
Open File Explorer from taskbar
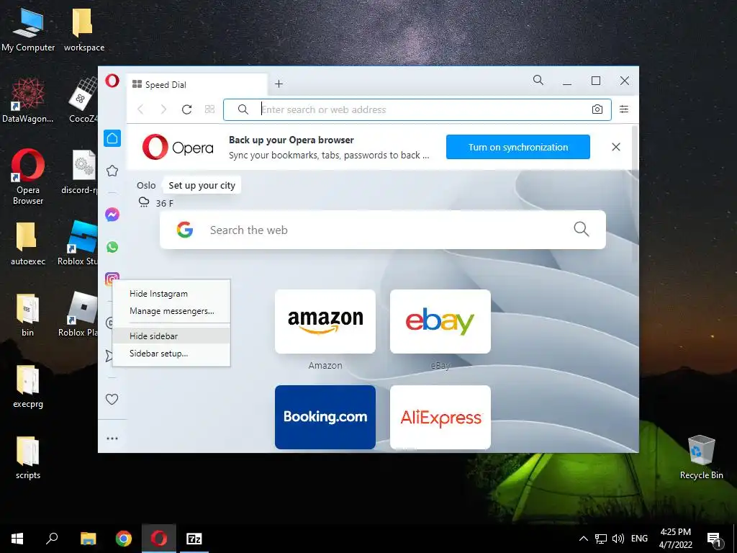click(x=88, y=539)
